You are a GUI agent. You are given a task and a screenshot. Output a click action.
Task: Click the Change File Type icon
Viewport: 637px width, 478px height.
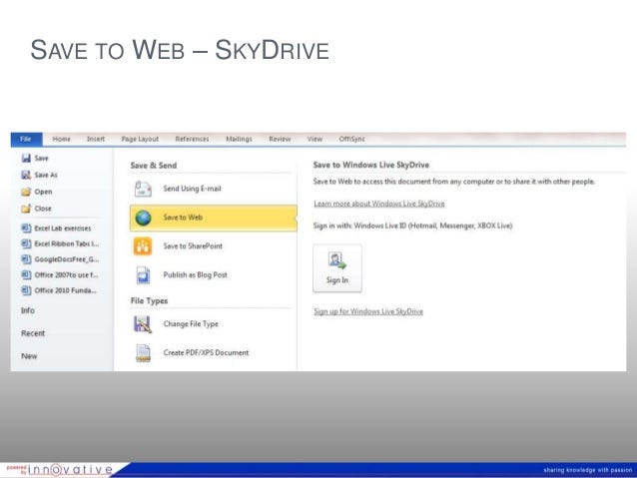[x=143, y=324]
